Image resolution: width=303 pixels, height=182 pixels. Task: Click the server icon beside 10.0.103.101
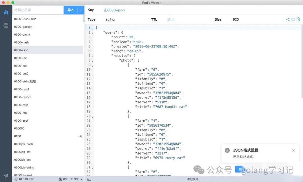click(x=16, y=179)
